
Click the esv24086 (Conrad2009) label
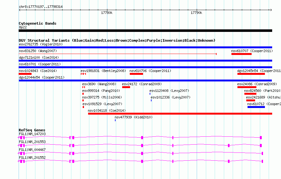point(257,84)
